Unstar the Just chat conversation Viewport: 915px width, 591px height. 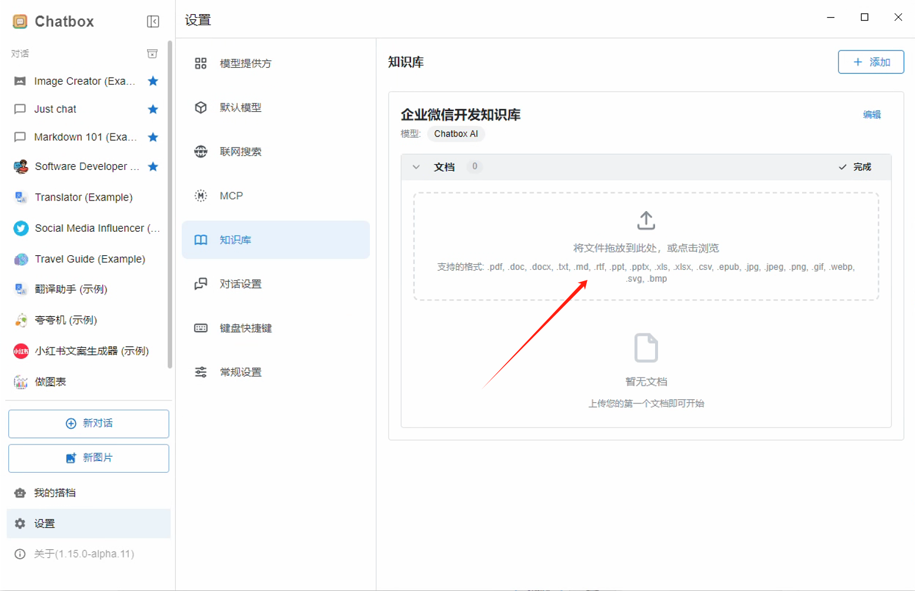tap(153, 109)
